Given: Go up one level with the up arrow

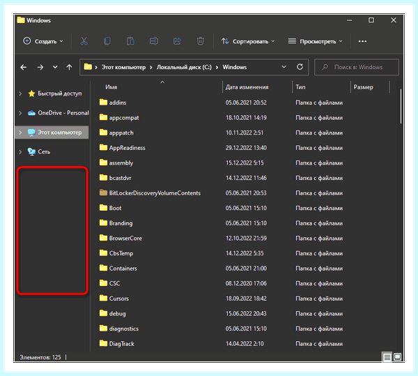Looking at the screenshot, I should [x=69, y=67].
